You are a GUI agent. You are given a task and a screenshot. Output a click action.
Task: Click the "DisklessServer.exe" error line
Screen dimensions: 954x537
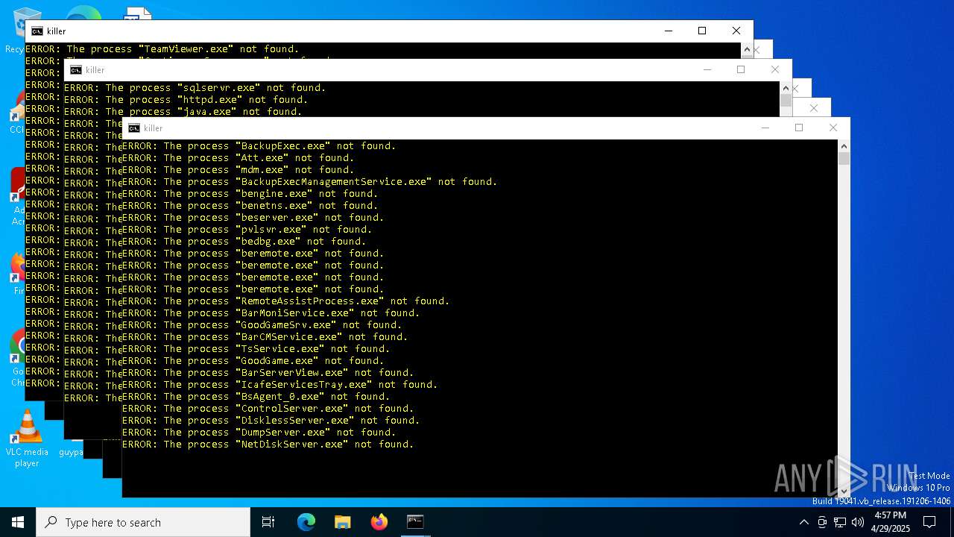(x=271, y=421)
